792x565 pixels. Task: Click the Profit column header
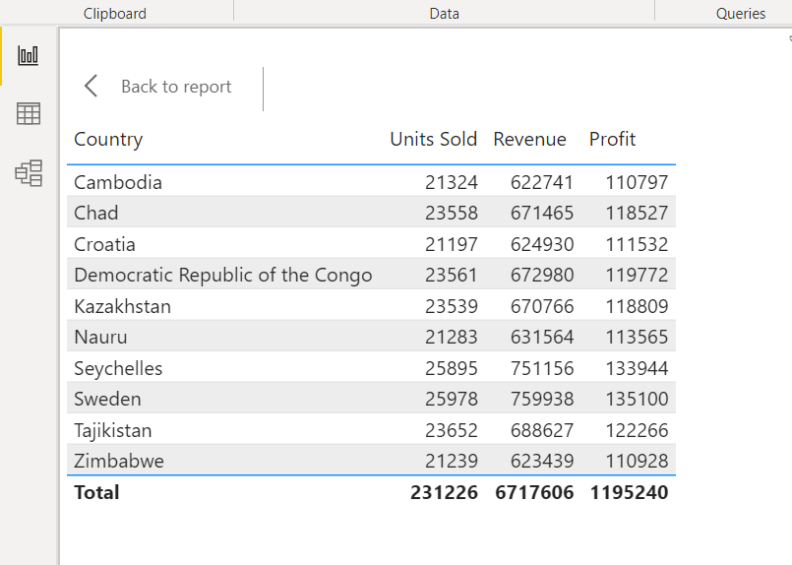(612, 139)
